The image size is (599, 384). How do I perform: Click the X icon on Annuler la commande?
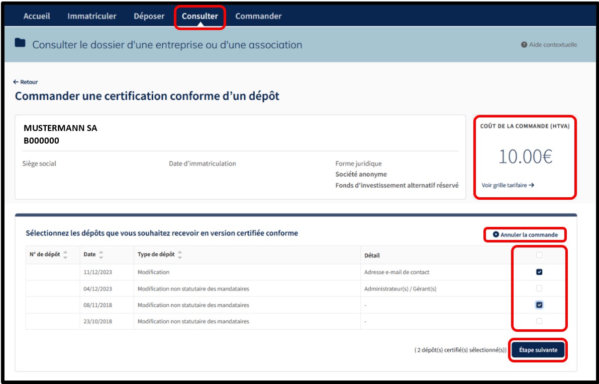tap(496, 234)
